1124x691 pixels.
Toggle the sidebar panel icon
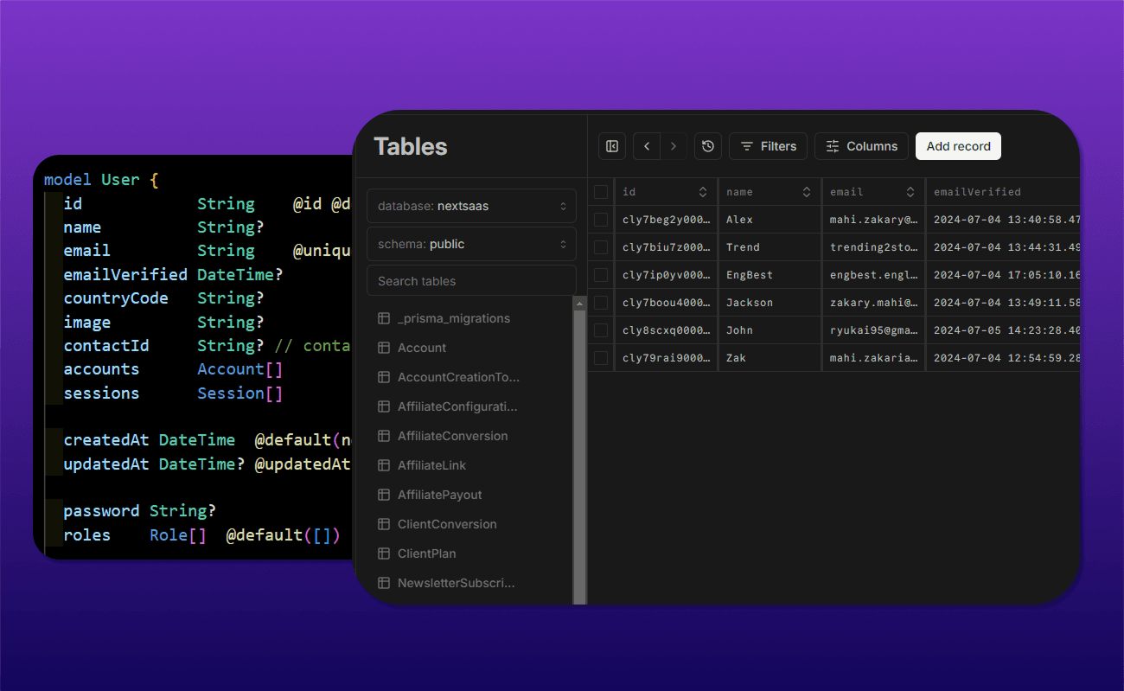pos(612,146)
